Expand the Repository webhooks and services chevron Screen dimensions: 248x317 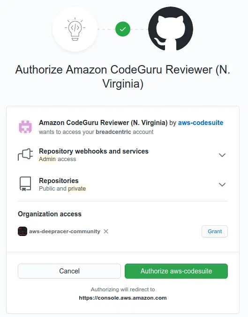tap(222, 155)
